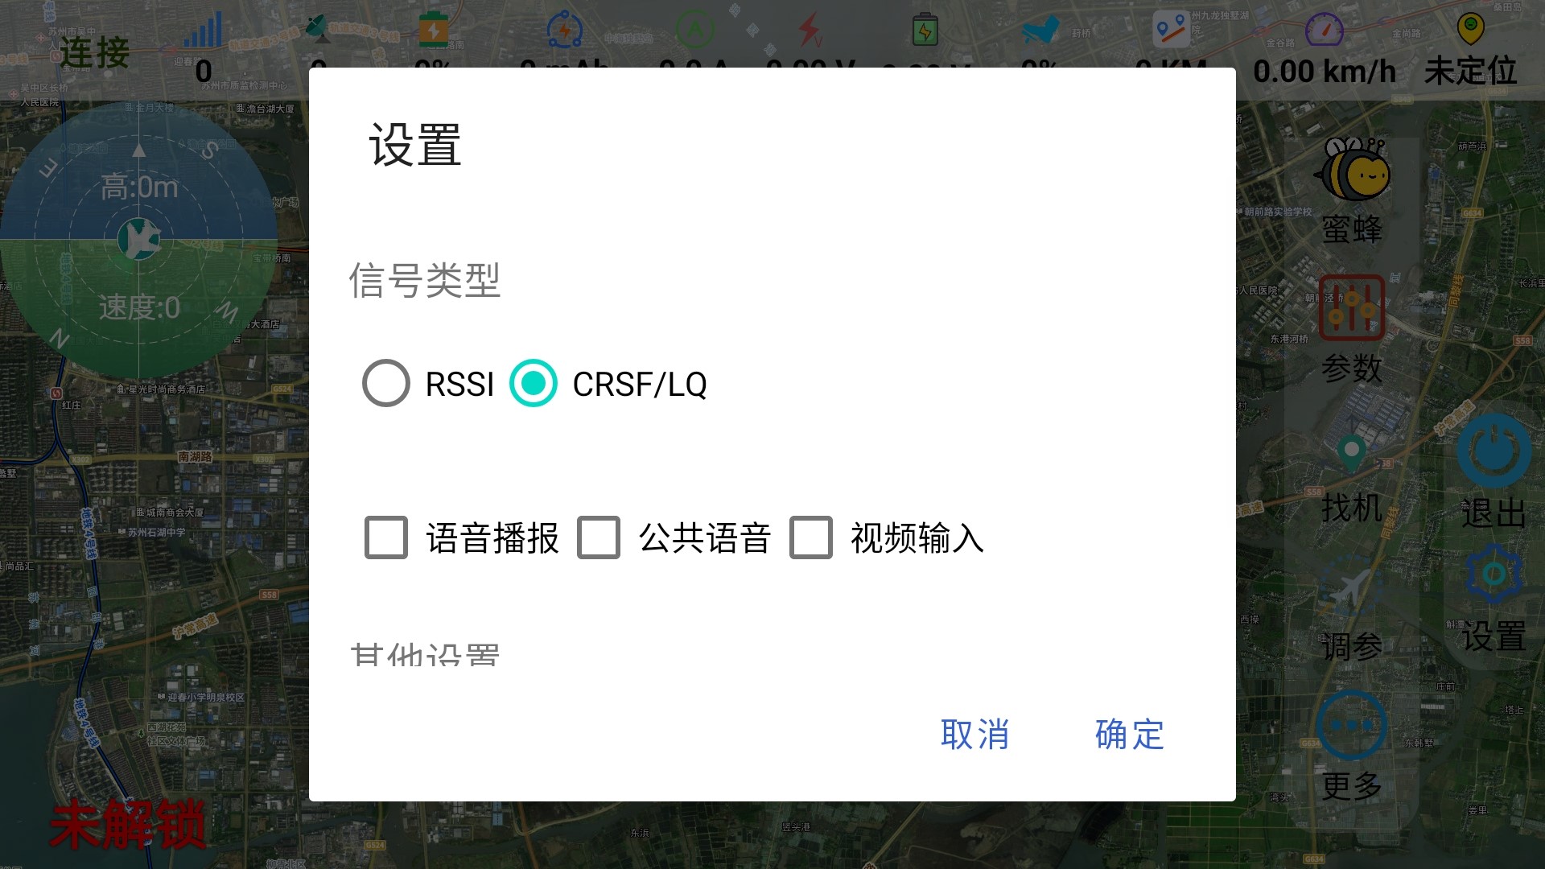
Task: Confirm settings with 确定
Action: tap(1130, 735)
